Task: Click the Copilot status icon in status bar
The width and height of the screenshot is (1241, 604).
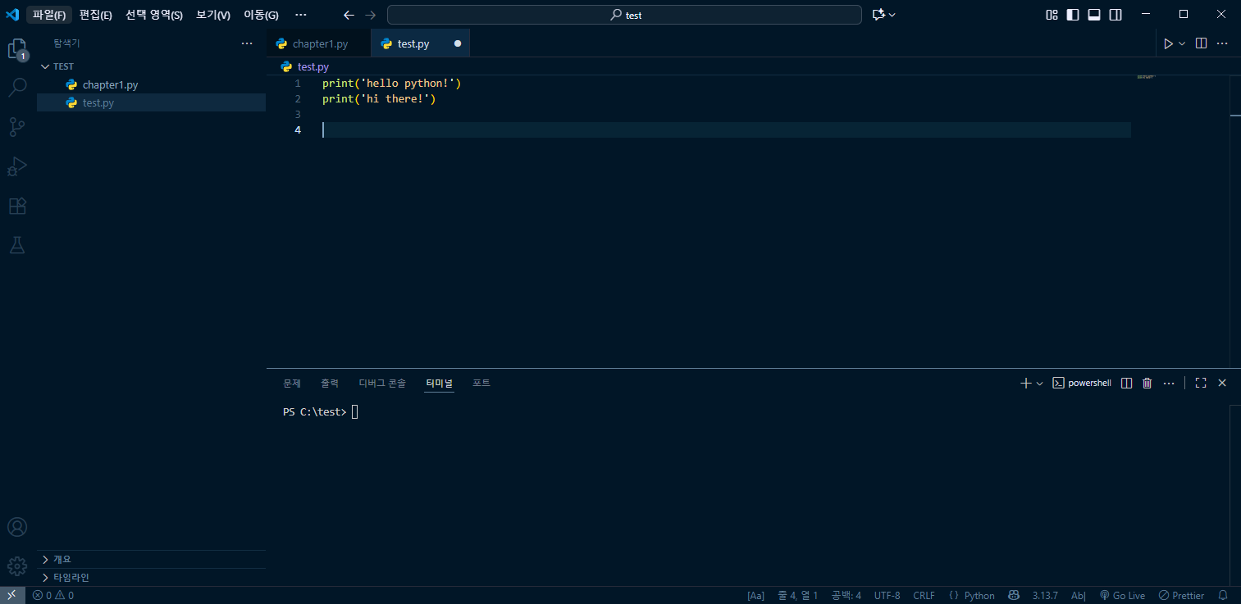Action: (1014, 596)
